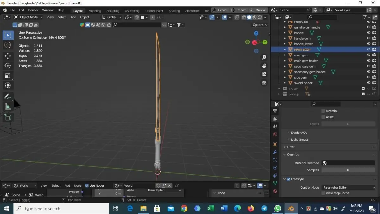Disable the Freestyle checkbox

click(x=288, y=179)
